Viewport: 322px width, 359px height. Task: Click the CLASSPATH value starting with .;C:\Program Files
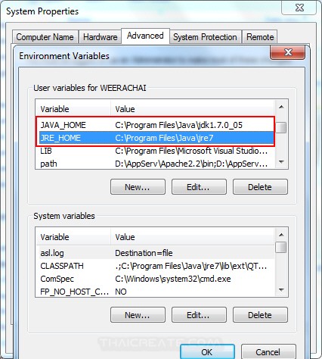(x=190, y=266)
